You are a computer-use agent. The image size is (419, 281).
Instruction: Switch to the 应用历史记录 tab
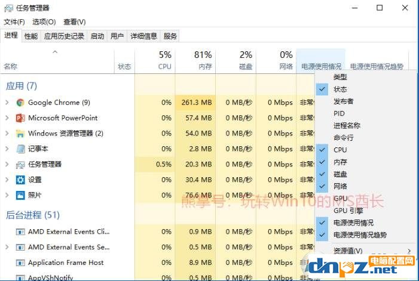(x=64, y=36)
